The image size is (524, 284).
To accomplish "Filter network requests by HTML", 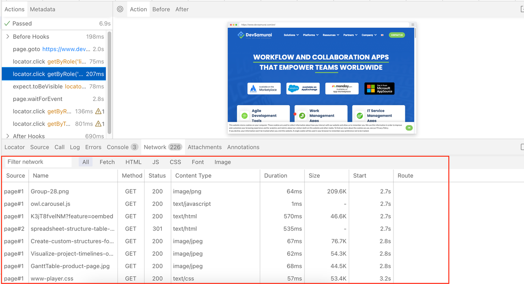I will tap(133, 162).
